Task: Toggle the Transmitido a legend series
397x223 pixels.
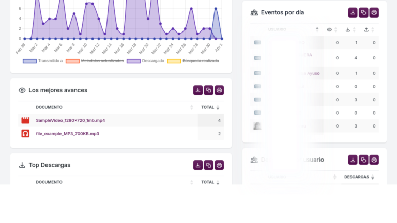Action: coord(42,61)
